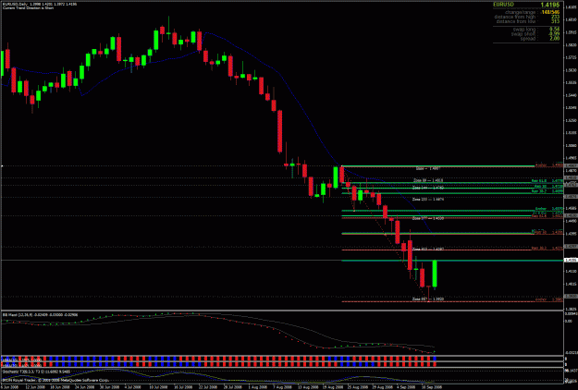Screen dimensions: 578x390
Task: Click the 1.4195 current price readout
Action: coord(550,5)
